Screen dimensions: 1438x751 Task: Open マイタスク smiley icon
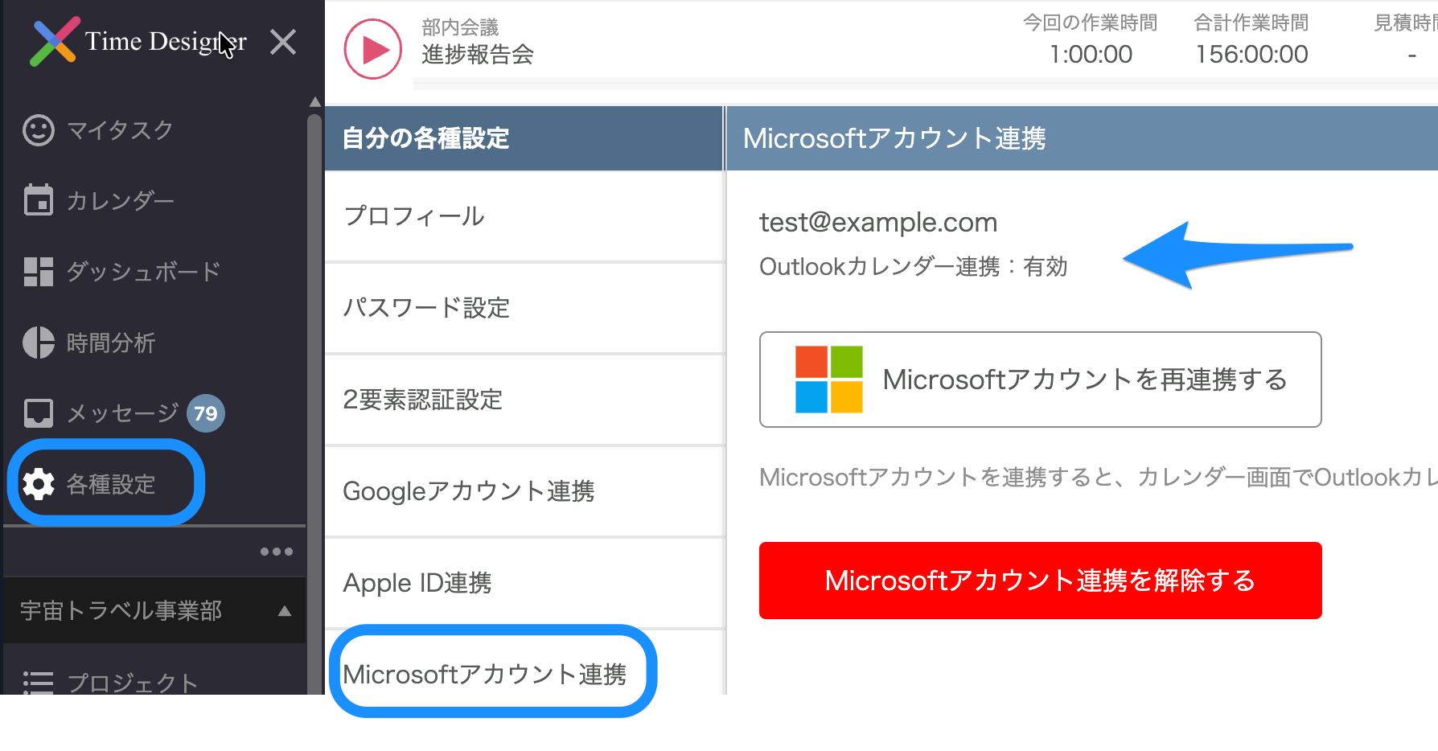[39, 130]
